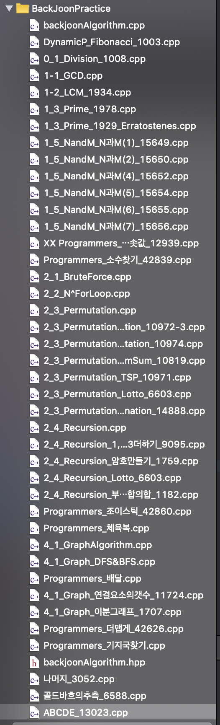Open backjoonAlgorithm.cpp file
This screenshot has width=220, height=725.
pyautogui.click(x=94, y=26)
